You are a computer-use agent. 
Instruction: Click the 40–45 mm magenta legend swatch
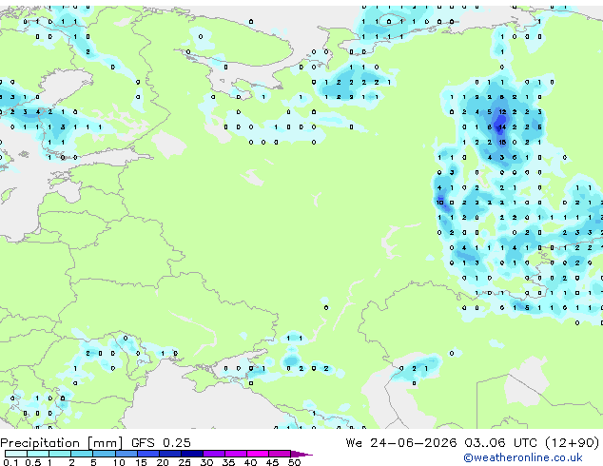pyautogui.click(x=258, y=454)
